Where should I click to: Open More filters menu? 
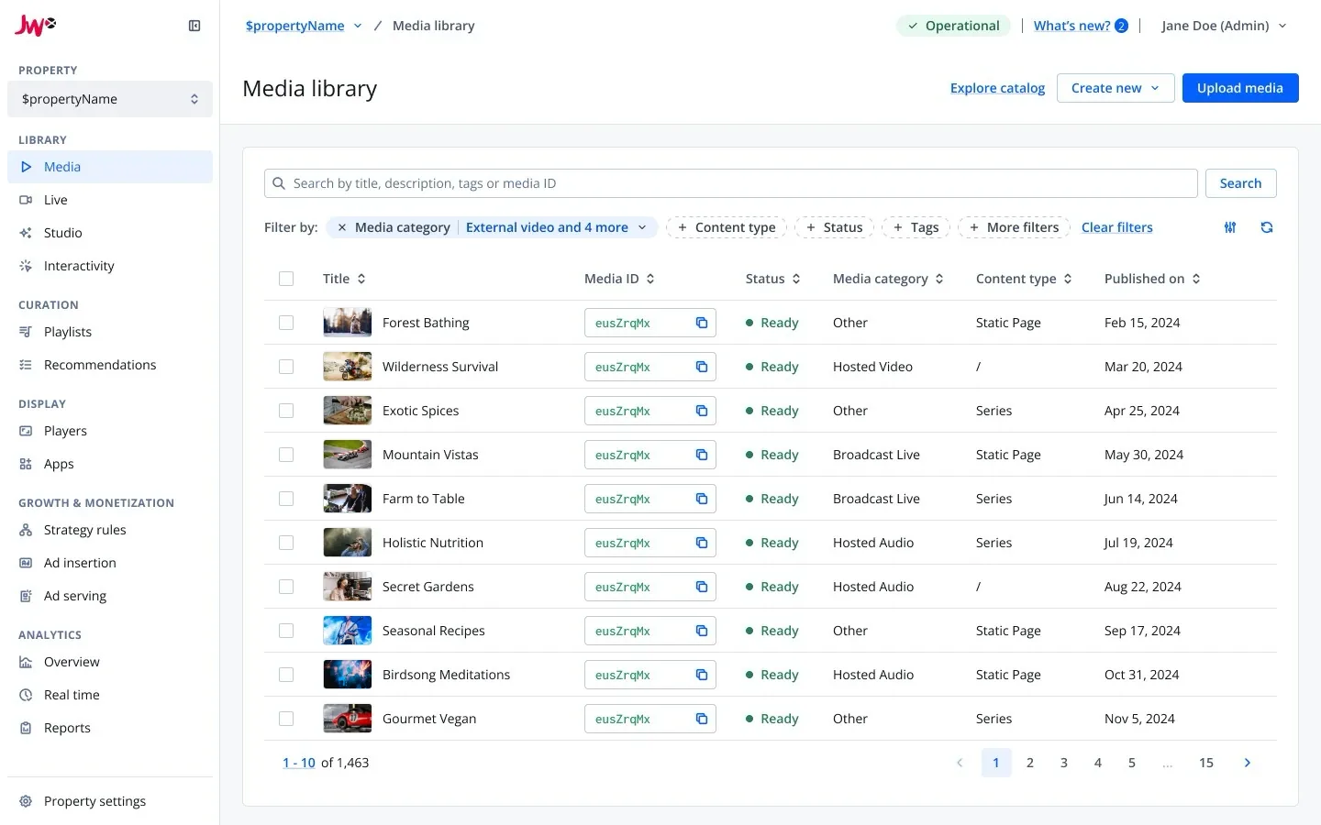[x=1014, y=227]
